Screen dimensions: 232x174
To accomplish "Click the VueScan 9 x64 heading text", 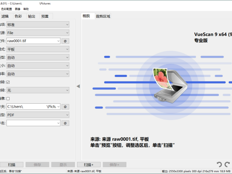I will click(213, 34).
